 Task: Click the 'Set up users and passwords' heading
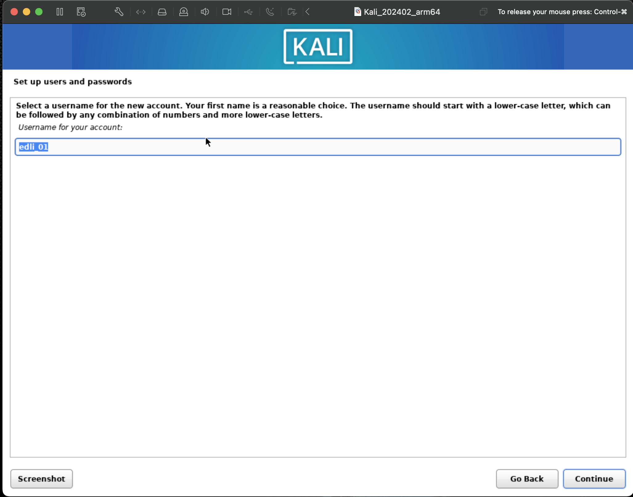73,82
